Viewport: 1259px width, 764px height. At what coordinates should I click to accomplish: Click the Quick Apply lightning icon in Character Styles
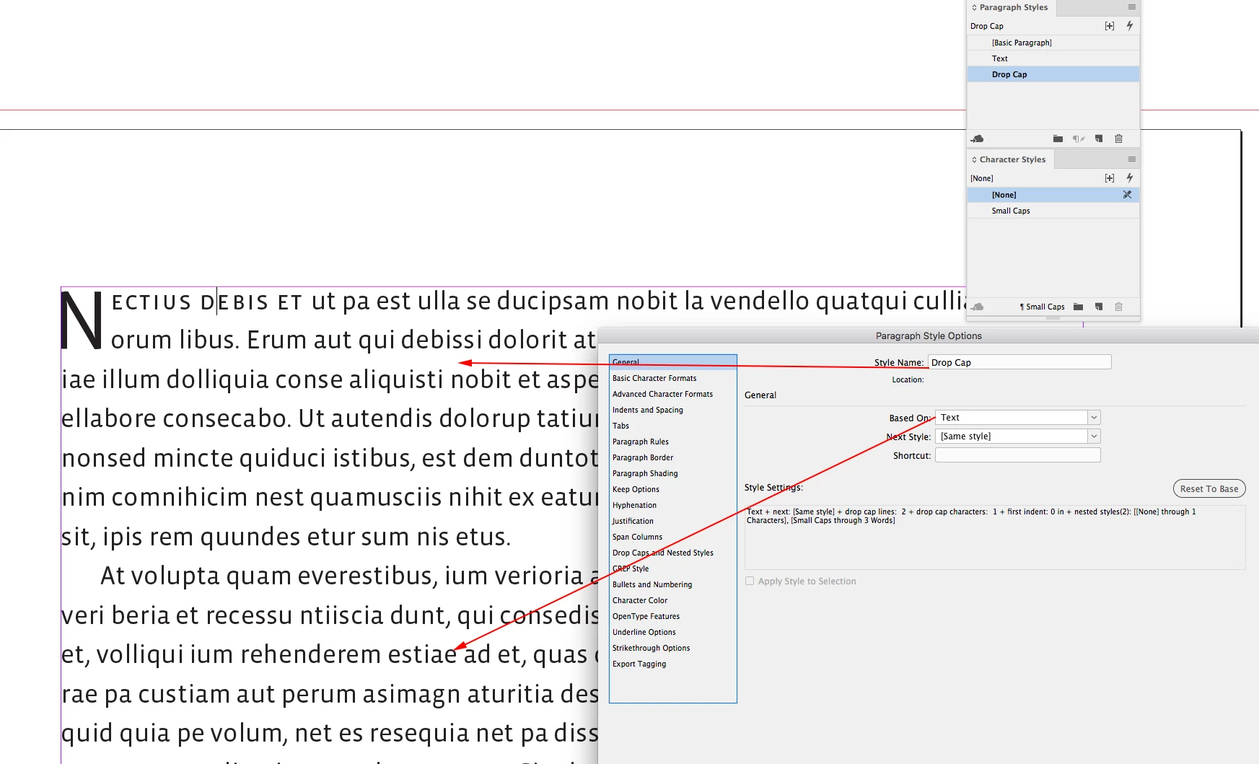tap(1129, 178)
